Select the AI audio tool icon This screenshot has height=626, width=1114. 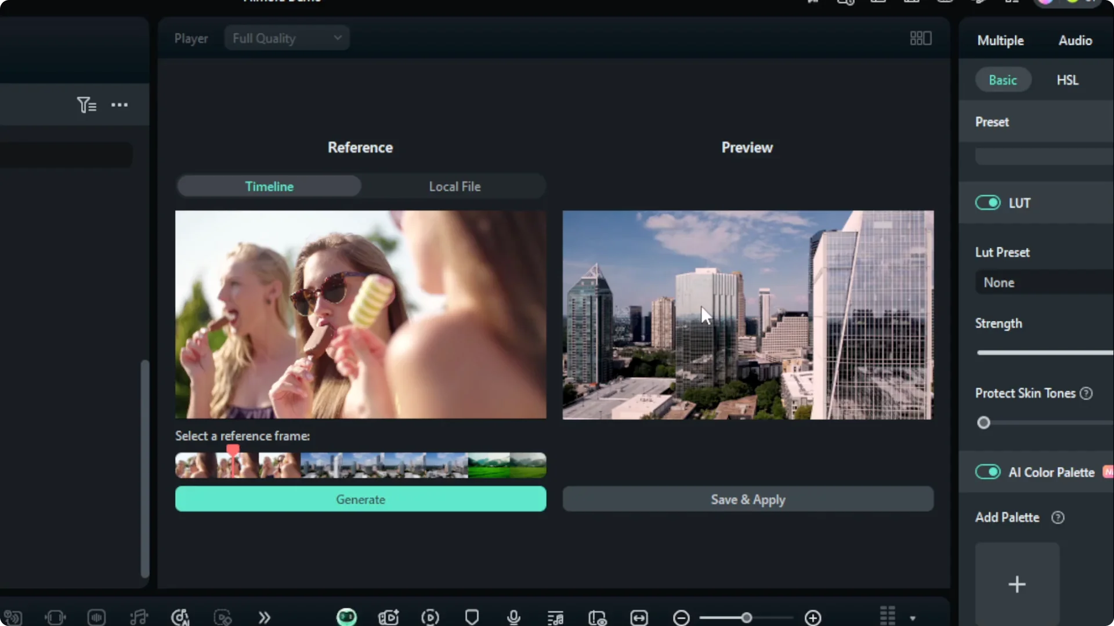tap(180, 617)
